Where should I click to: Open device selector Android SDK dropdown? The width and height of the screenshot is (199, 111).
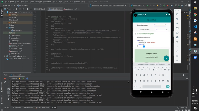pyautogui.click(x=108, y=6)
